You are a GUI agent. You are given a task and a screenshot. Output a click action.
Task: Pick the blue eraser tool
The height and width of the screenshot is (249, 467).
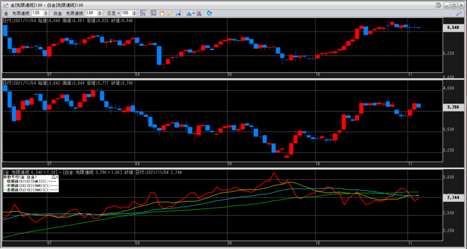click(x=178, y=13)
